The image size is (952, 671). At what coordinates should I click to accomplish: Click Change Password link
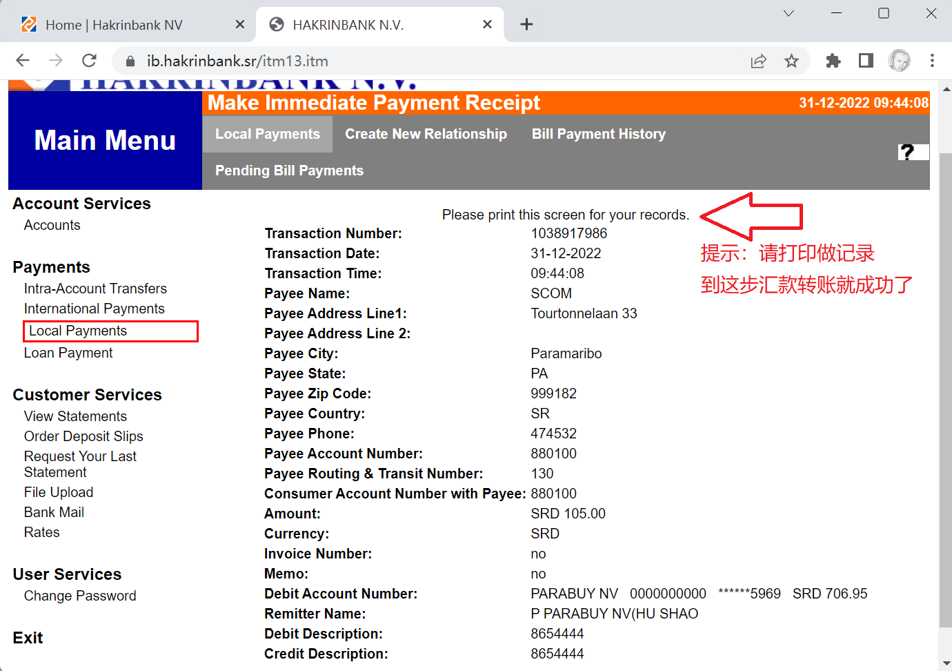[x=80, y=596]
